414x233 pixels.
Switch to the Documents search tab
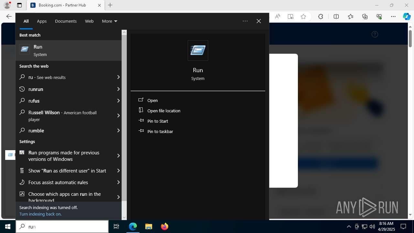[66, 21]
